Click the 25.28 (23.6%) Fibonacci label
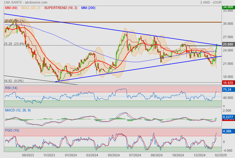Screen dimensions: 235x158 (x=14, y=44)
